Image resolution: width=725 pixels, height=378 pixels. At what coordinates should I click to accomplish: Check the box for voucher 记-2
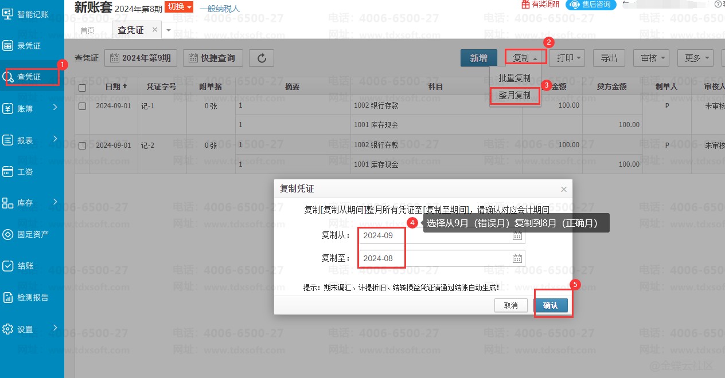point(82,145)
